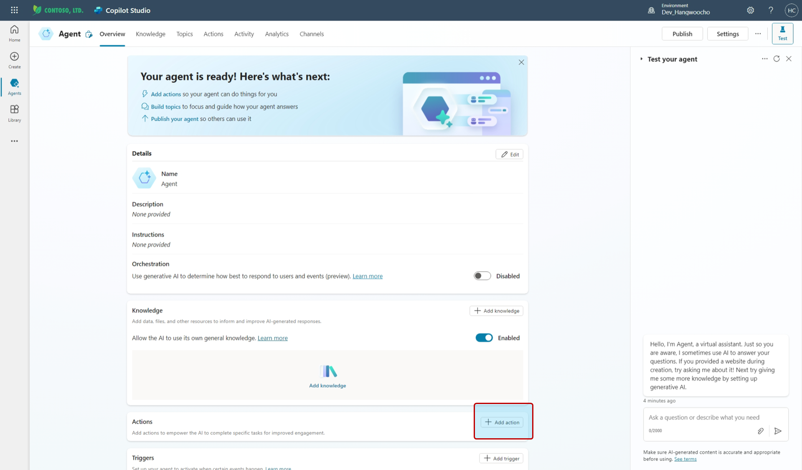Open the help question mark icon

click(x=771, y=10)
